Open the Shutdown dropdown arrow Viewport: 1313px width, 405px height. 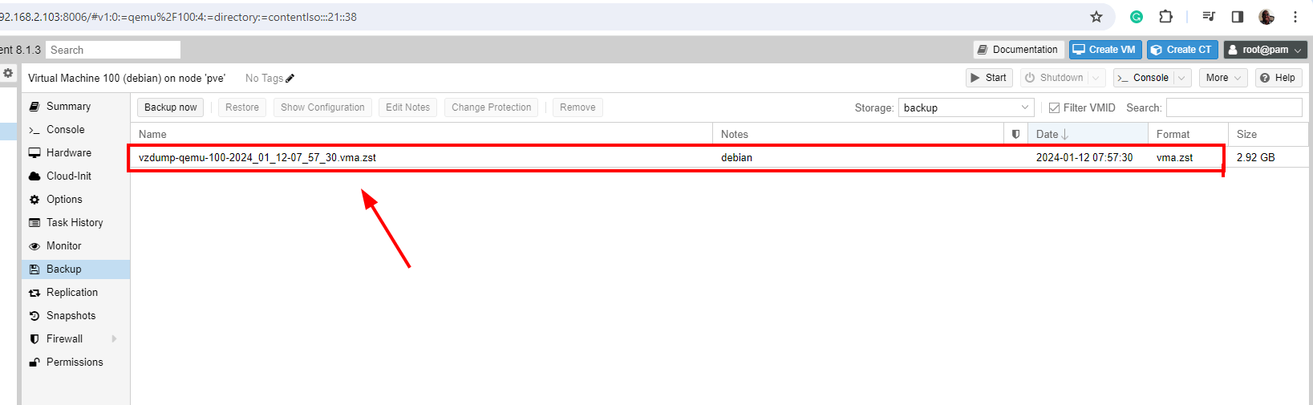pos(1096,78)
